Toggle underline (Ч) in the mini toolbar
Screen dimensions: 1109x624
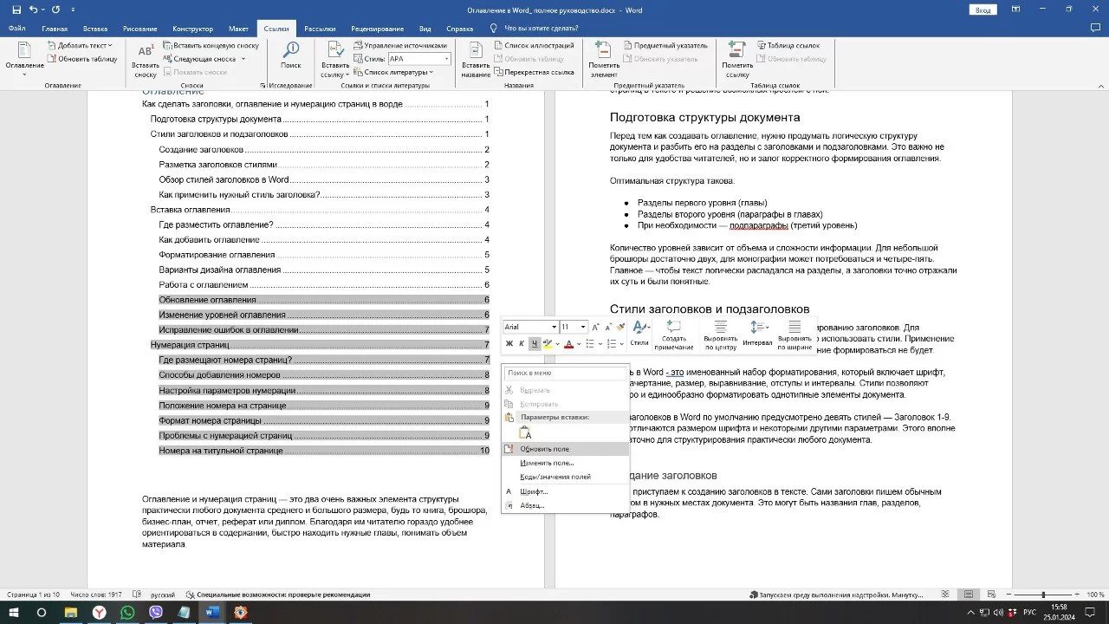pyautogui.click(x=534, y=344)
